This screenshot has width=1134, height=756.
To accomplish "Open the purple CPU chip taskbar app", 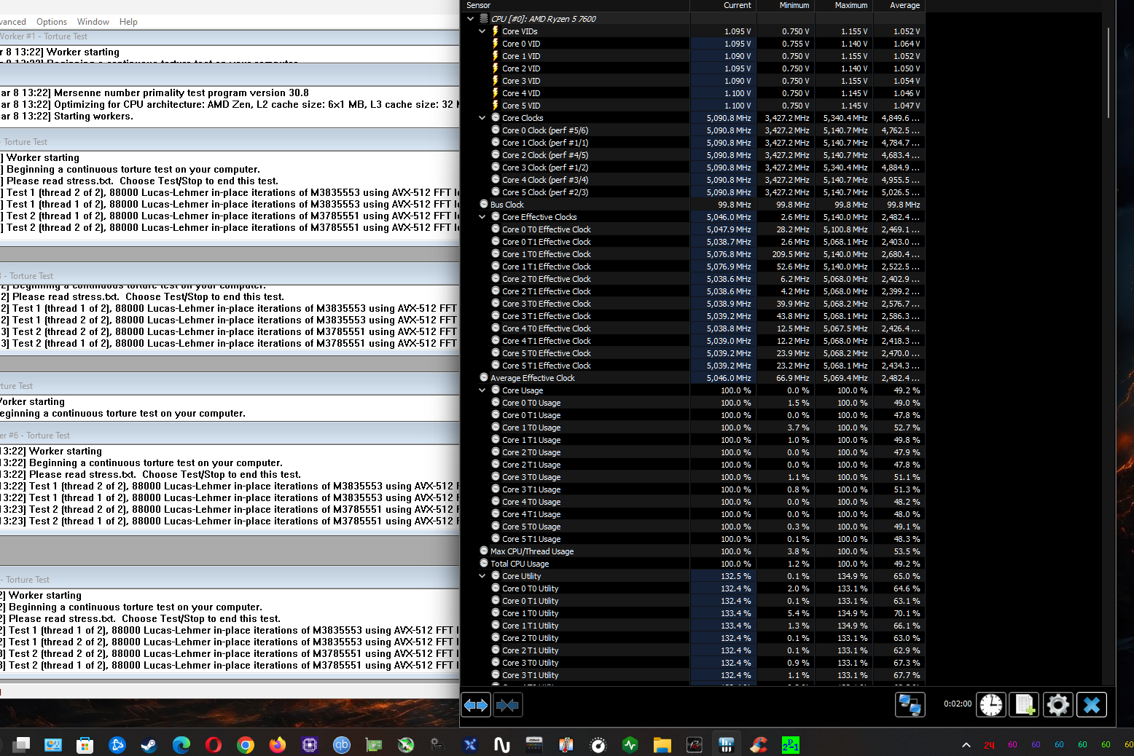I will click(310, 744).
